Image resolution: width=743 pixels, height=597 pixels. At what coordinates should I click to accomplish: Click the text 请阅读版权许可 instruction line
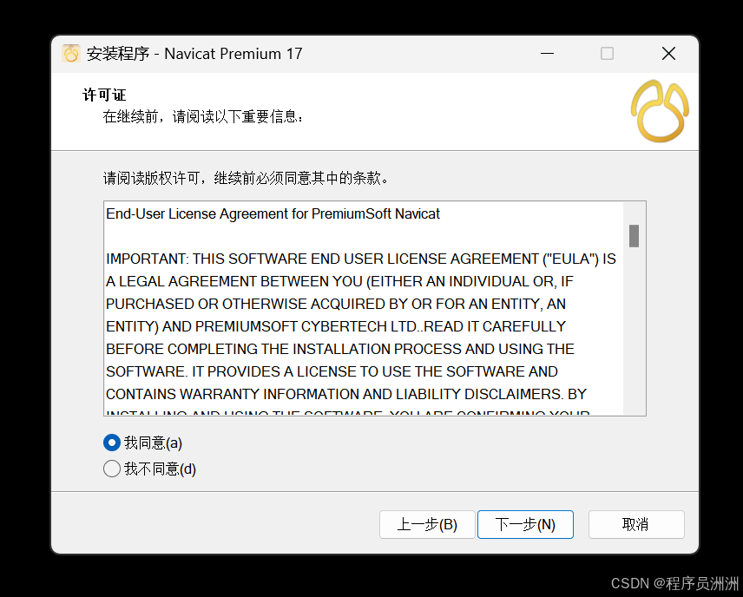point(246,178)
